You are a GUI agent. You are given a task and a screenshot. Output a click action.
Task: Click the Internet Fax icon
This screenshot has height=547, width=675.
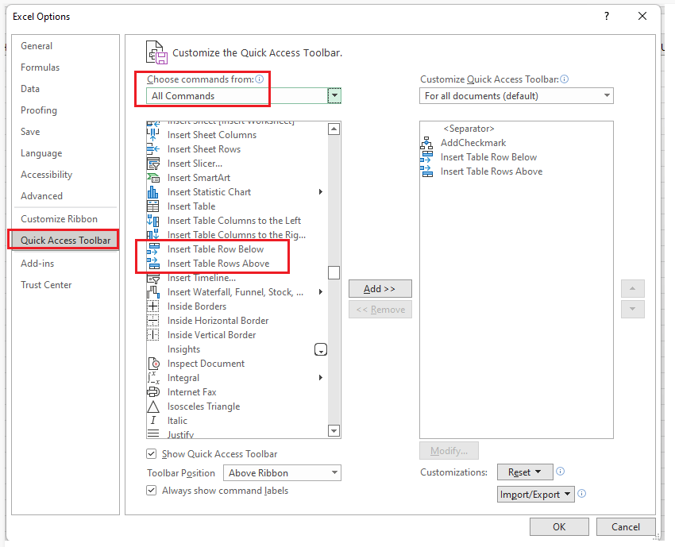(x=153, y=392)
